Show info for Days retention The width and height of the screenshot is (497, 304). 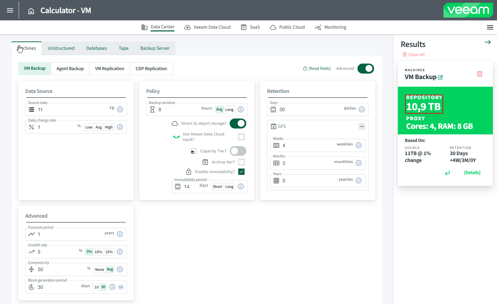tap(362, 110)
